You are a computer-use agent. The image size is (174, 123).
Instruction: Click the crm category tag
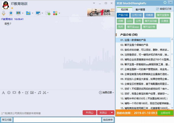pyautogui.click(x=129, y=21)
